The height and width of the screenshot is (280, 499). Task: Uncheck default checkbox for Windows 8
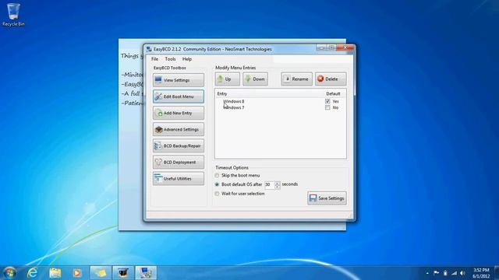pos(327,101)
